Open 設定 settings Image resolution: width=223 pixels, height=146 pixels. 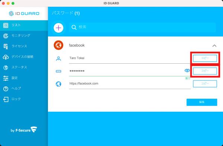[x=24, y=78]
